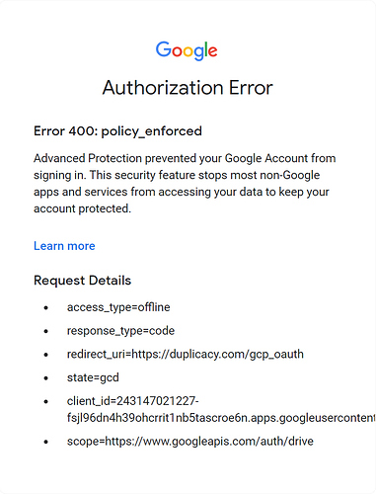Image resolution: width=376 pixels, height=494 pixels.
Task: Click the Advanced Protection explanation paragraph
Action: click(185, 183)
